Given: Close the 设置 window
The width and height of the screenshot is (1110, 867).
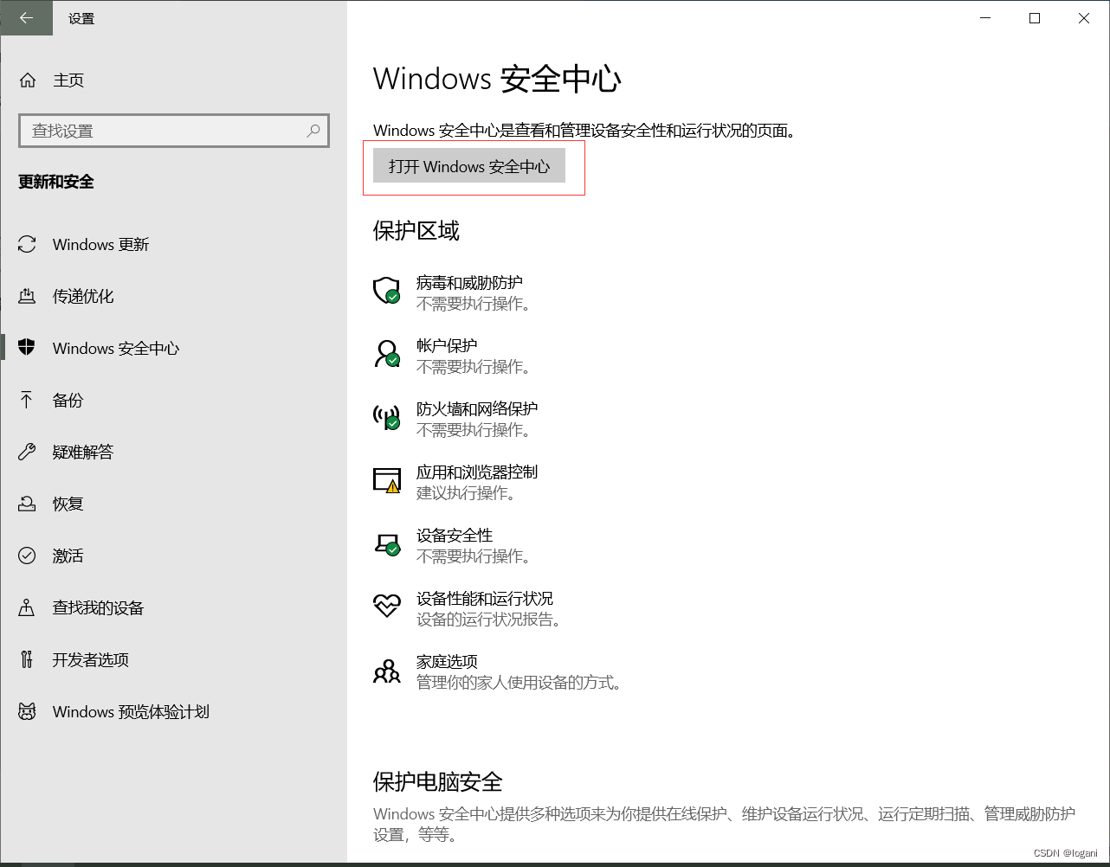Looking at the screenshot, I should pyautogui.click(x=1084, y=18).
